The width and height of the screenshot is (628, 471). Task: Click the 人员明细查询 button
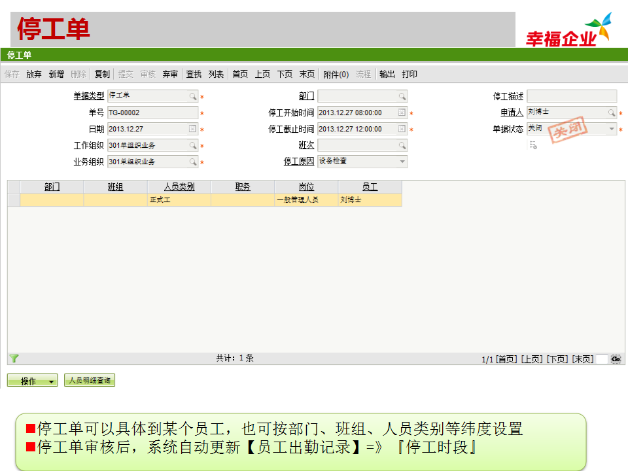pos(90,380)
